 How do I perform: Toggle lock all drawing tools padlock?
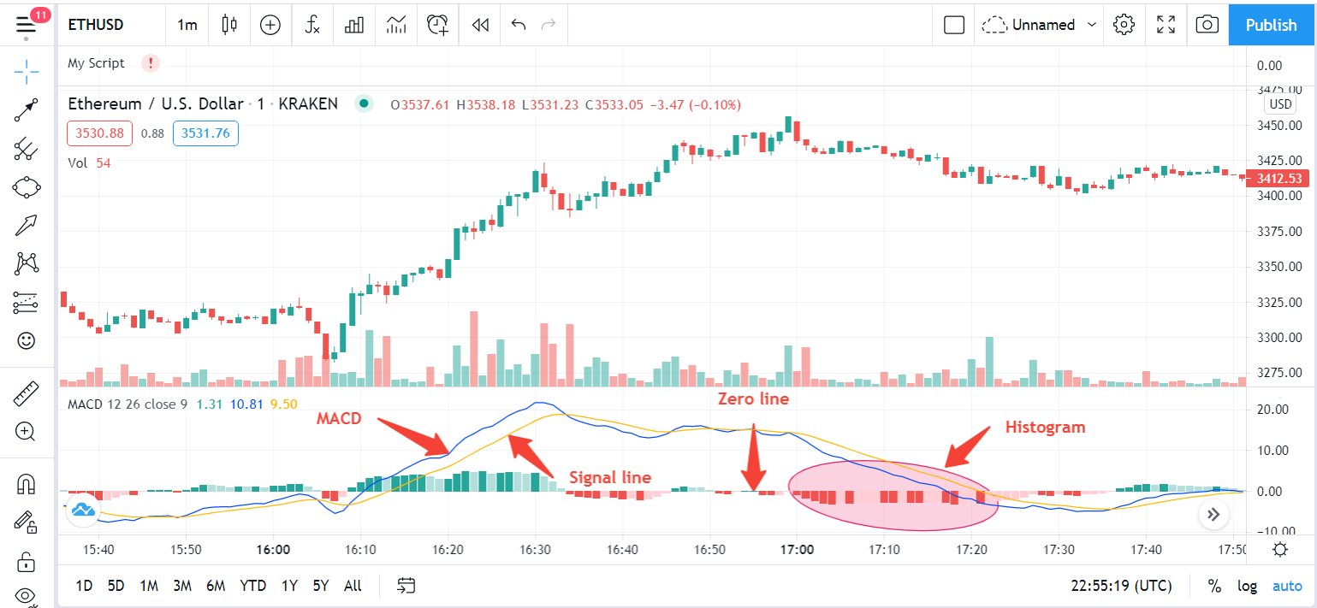click(27, 562)
